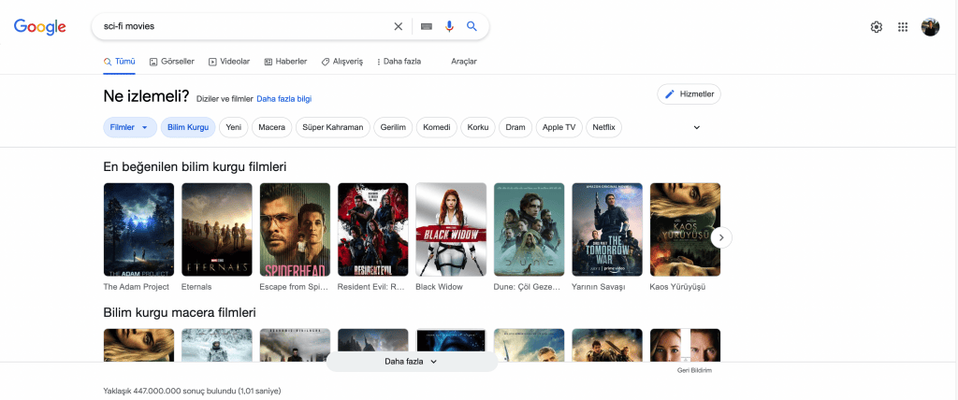Show next movies with carousel arrow
958x400 pixels.
(721, 237)
